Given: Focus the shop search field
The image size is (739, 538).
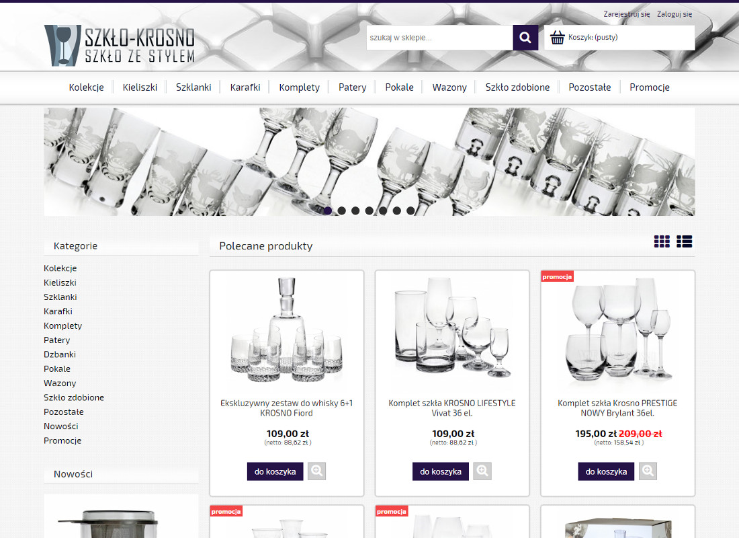Looking at the screenshot, I should point(439,37).
